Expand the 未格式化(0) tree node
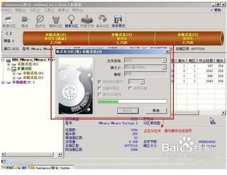The image size is (227, 175). [9, 64]
